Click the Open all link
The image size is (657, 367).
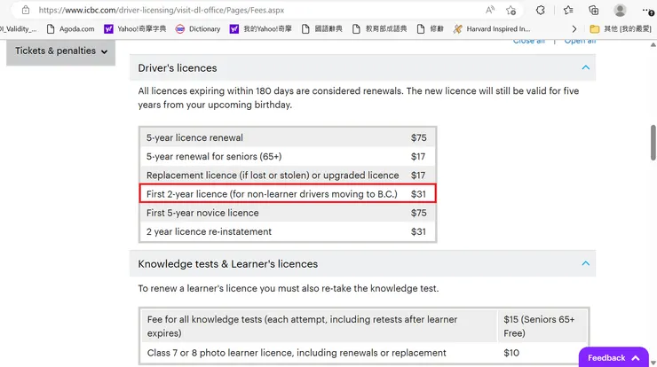pos(581,41)
